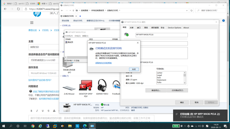Close the test page sent dialog with 关闭

tap(134, 69)
